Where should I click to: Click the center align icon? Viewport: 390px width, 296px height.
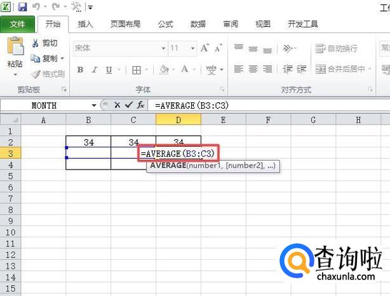click(x=253, y=69)
